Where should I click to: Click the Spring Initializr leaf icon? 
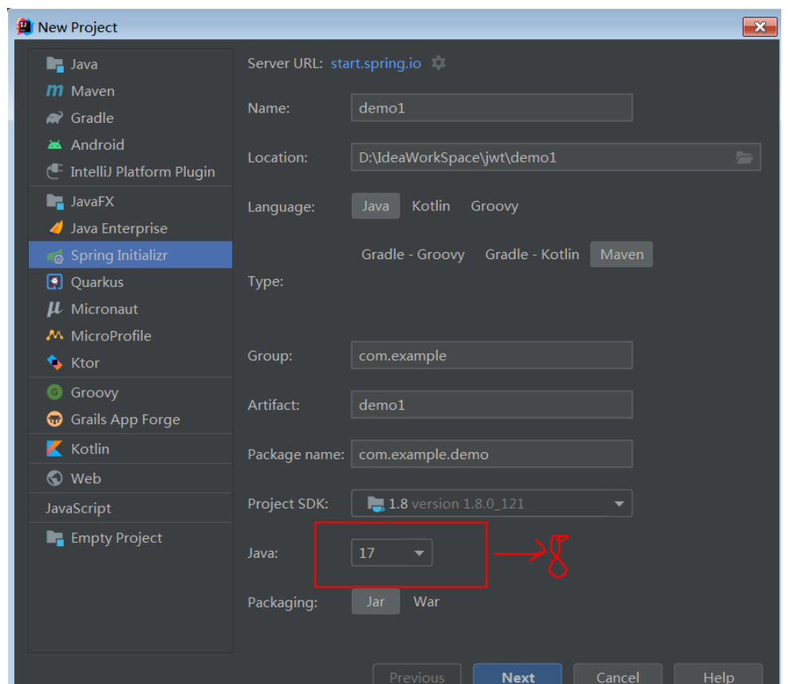point(55,255)
